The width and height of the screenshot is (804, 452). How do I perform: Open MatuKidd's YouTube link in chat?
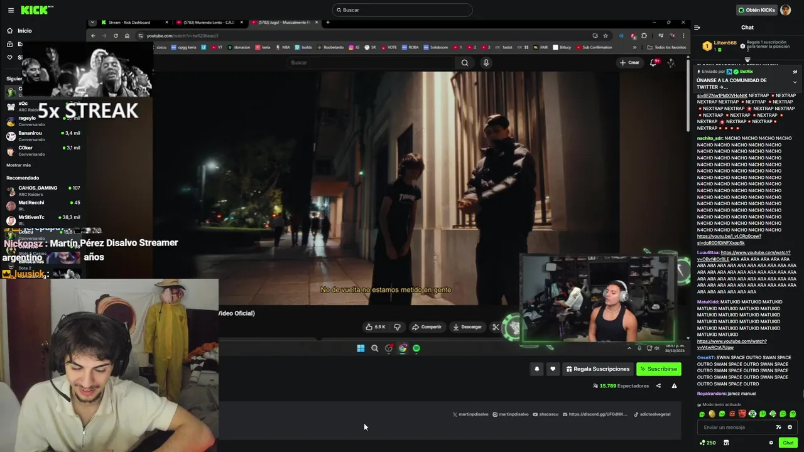[x=732, y=344]
